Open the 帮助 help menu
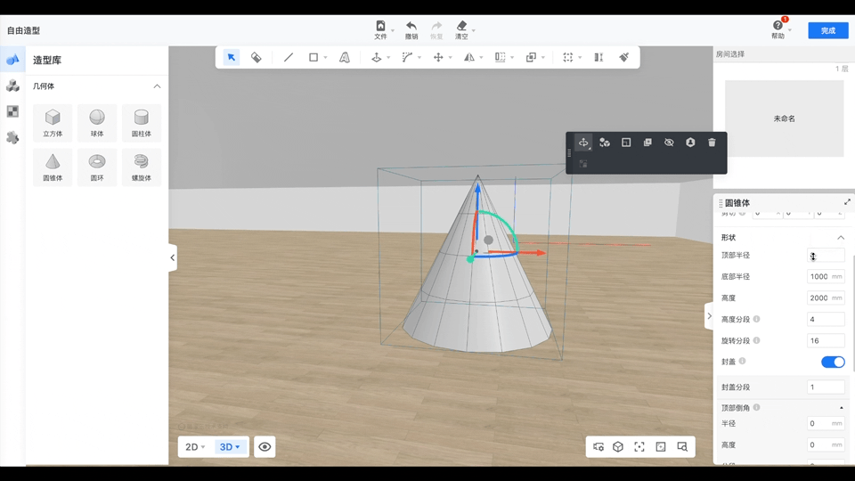The image size is (855, 481). tap(778, 30)
